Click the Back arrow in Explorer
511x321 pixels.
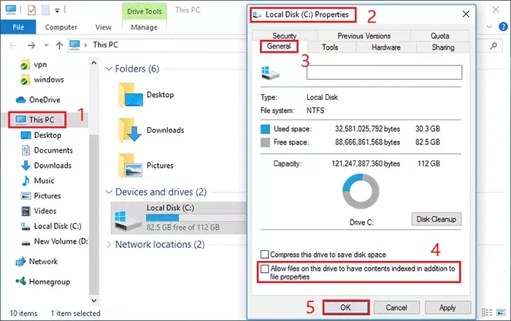click(13, 45)
